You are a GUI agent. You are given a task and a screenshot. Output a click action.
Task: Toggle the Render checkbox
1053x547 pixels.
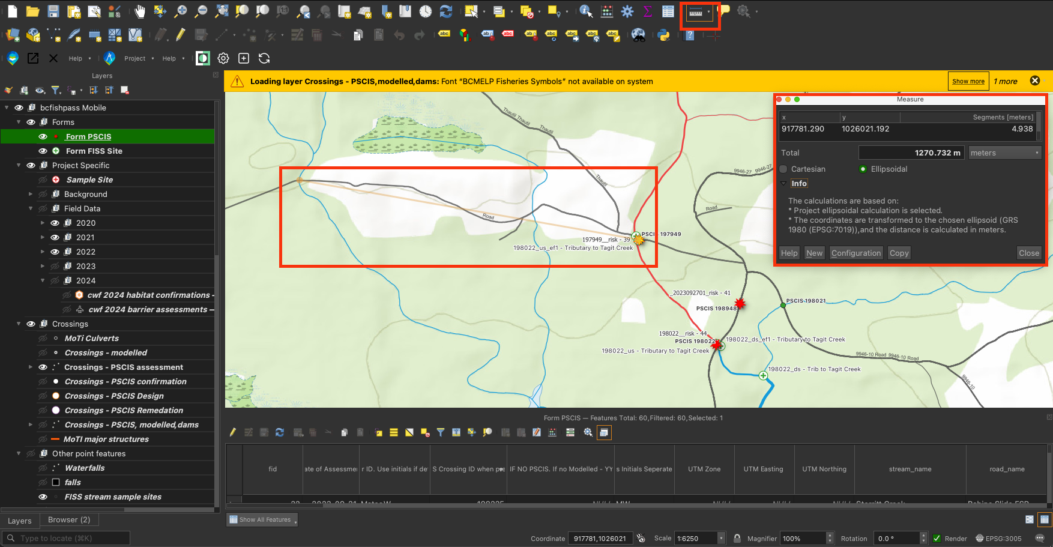point(937,539)
